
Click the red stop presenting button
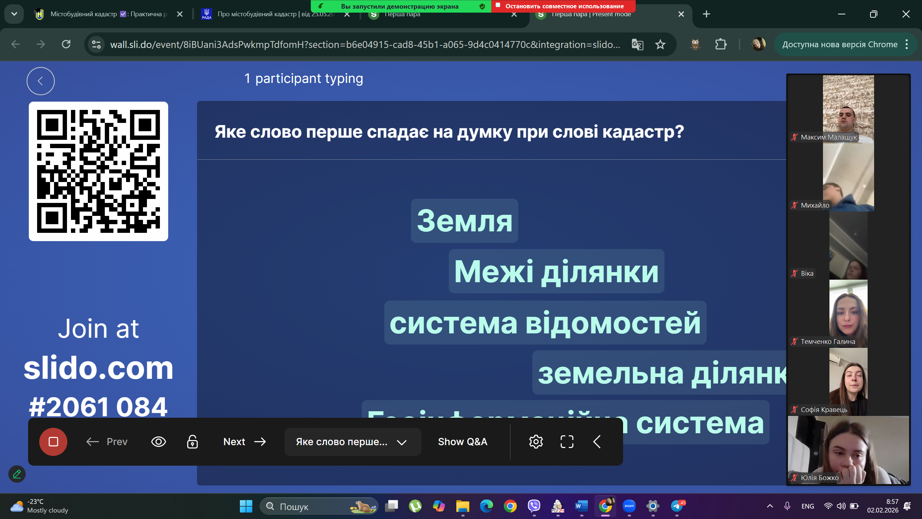tap(53, 442)
